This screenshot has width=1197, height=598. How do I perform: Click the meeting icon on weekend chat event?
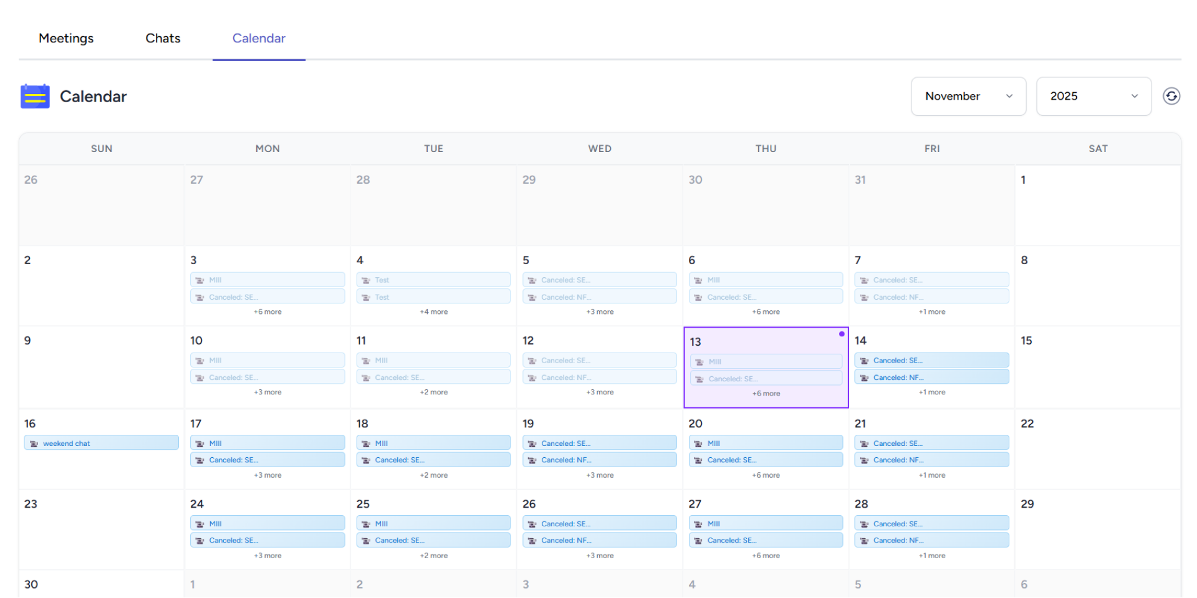coord(34,444)
